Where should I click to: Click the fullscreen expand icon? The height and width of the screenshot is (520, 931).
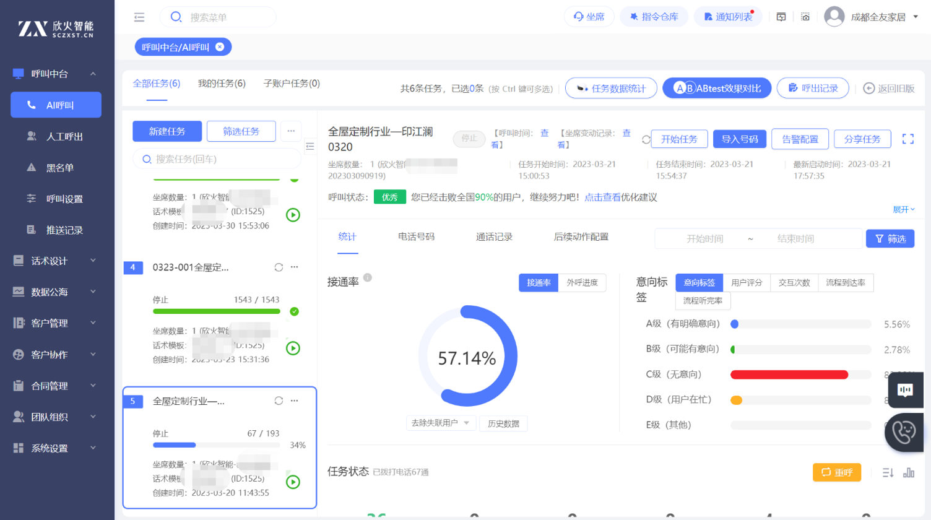[907, 139]
